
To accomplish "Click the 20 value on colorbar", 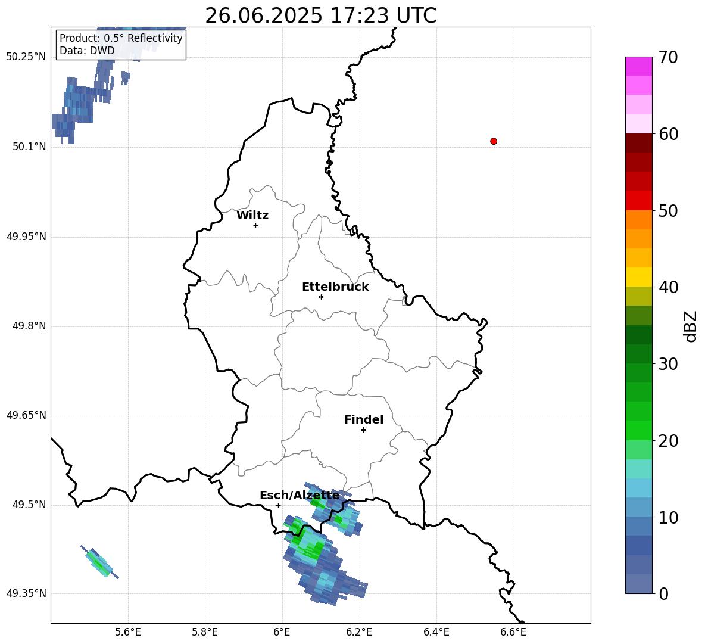I will [x=668, y=441].
